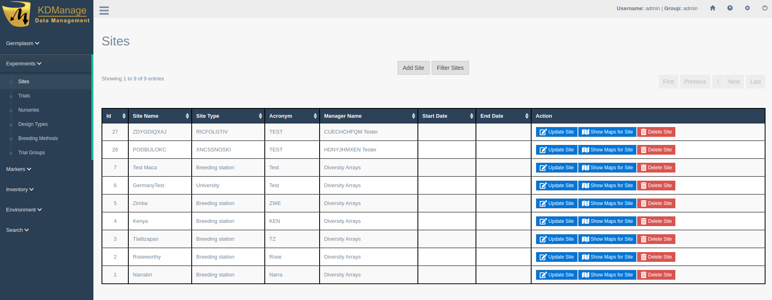This screenshot has width=772, height=300.
Task: Open the Filter Sites button
Action: tap(450, 68)
